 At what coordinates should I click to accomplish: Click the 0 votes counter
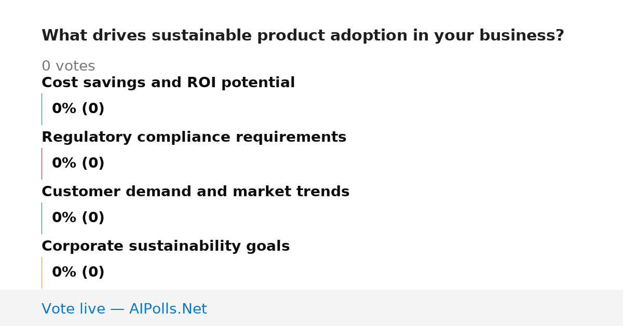(x=68, y=66)
